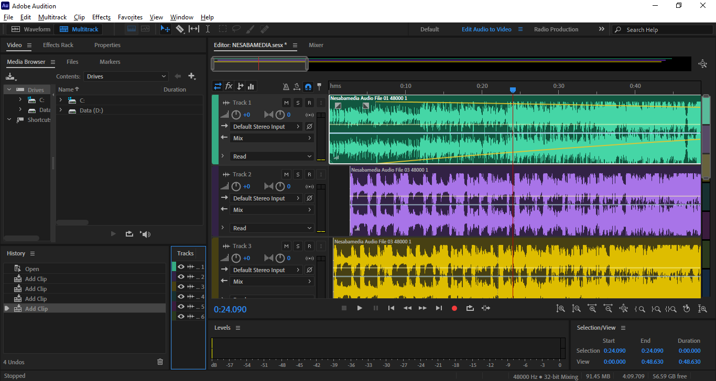Viewport: 716px width, 381px height.
Task: Enable the metronome icon above tracks
Action: click(286, 87)
